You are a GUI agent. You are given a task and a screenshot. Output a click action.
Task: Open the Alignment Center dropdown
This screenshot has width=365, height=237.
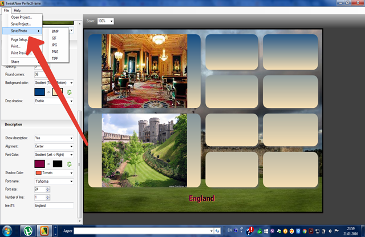click(53, 146)
